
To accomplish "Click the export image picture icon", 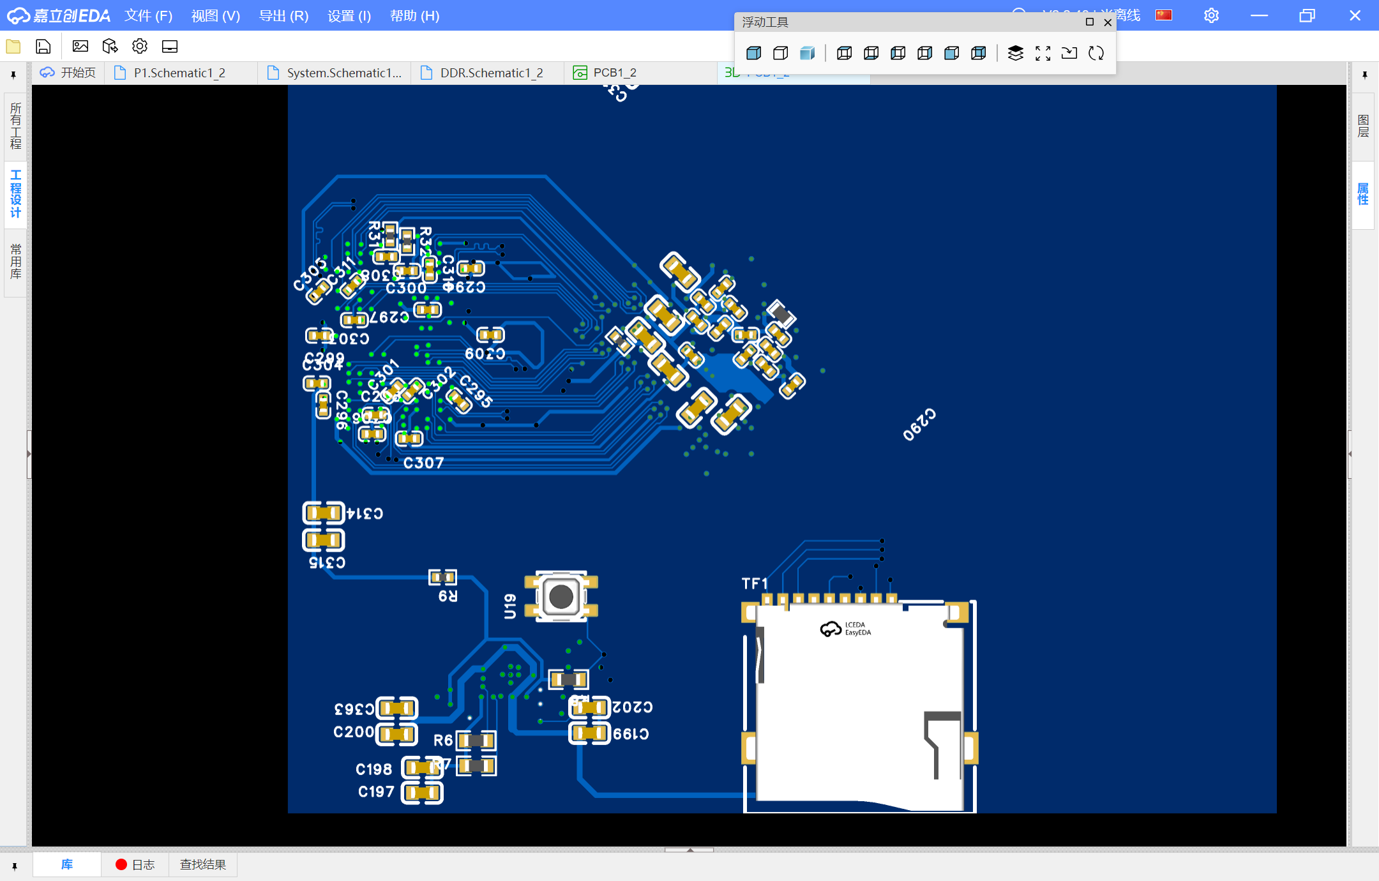I will click(x=80, y=46).
